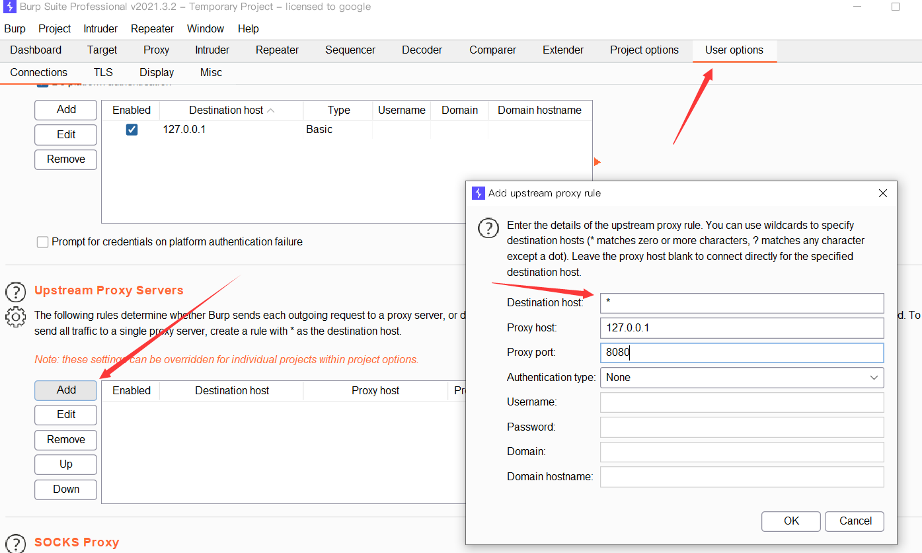This screenshot has height=553, width=922.
Task: Click the question mark icon in the dialog
Action: pyautogui.click(x=488, y=228)
